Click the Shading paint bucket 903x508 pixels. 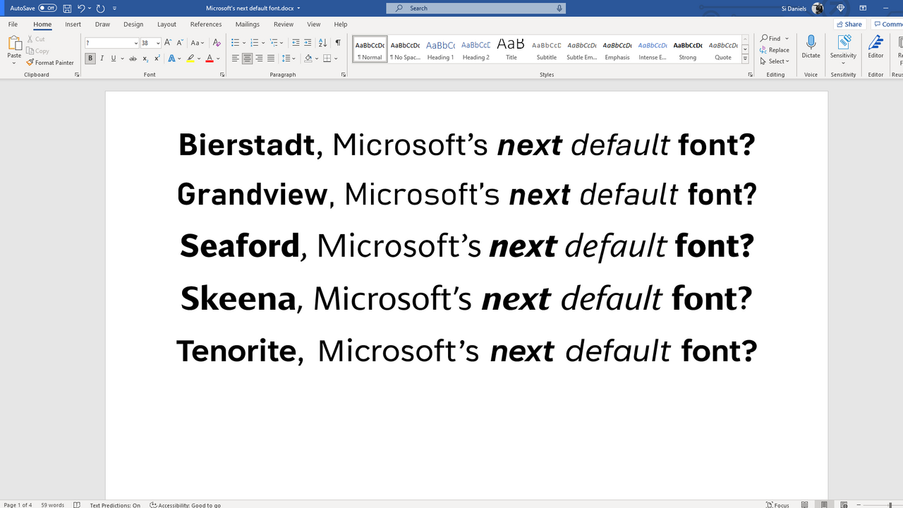pos(308,59)
